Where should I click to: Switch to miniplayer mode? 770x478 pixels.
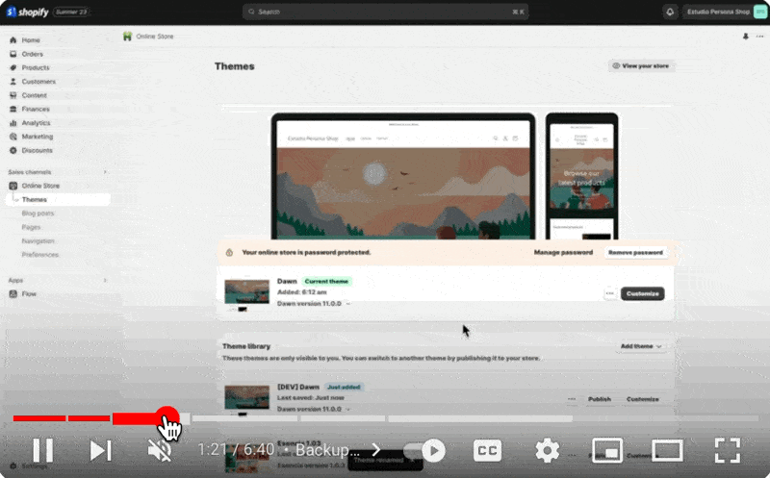(x=607, y=450)
